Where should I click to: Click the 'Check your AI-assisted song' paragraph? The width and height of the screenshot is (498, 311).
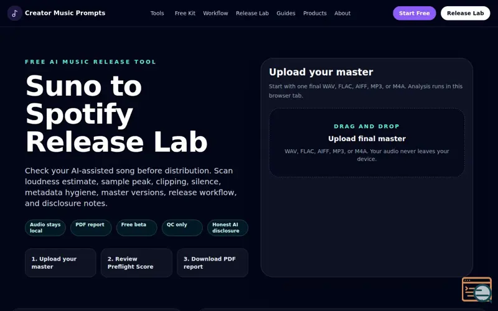pos(131,187)
